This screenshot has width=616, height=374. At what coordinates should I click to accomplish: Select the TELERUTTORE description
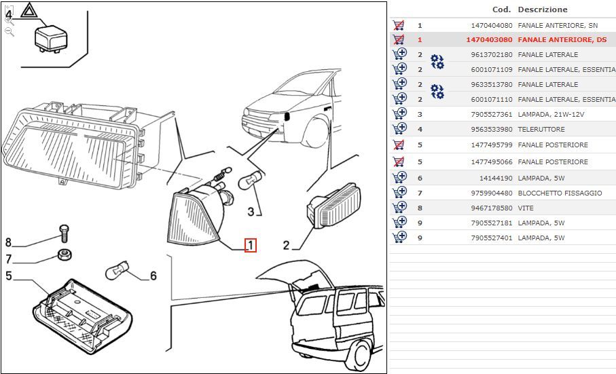pos(541,129)
